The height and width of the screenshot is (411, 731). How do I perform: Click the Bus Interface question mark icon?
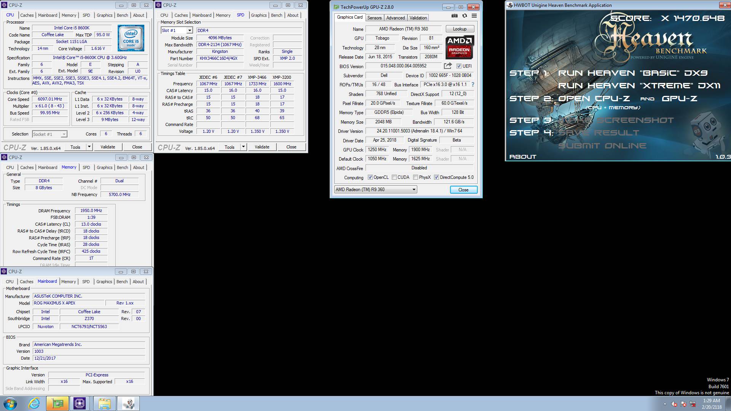[x=473, y=84]
